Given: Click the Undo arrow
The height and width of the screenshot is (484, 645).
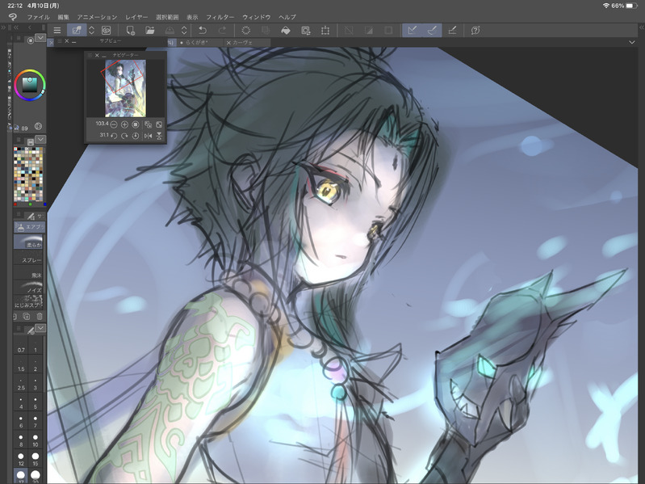Looking at the screenshot, I should (203, 30).
